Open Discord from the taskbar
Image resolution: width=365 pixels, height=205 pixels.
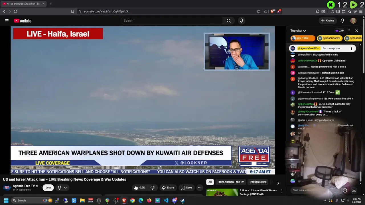[x=174, y=200]
